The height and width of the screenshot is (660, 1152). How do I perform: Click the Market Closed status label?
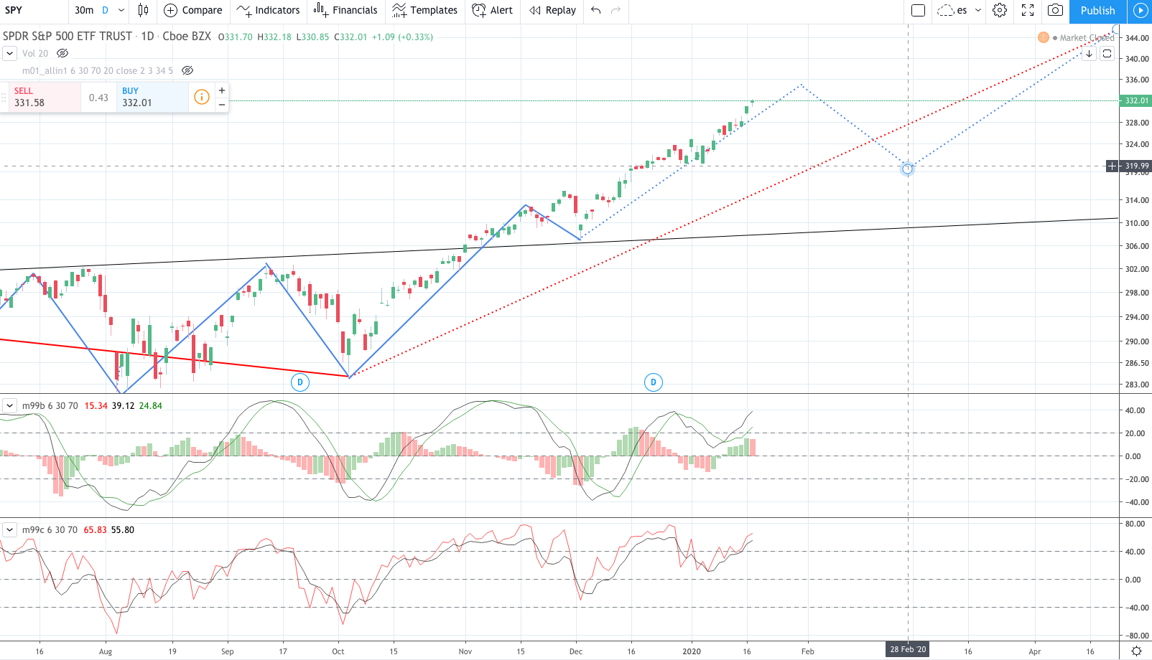1087,38
